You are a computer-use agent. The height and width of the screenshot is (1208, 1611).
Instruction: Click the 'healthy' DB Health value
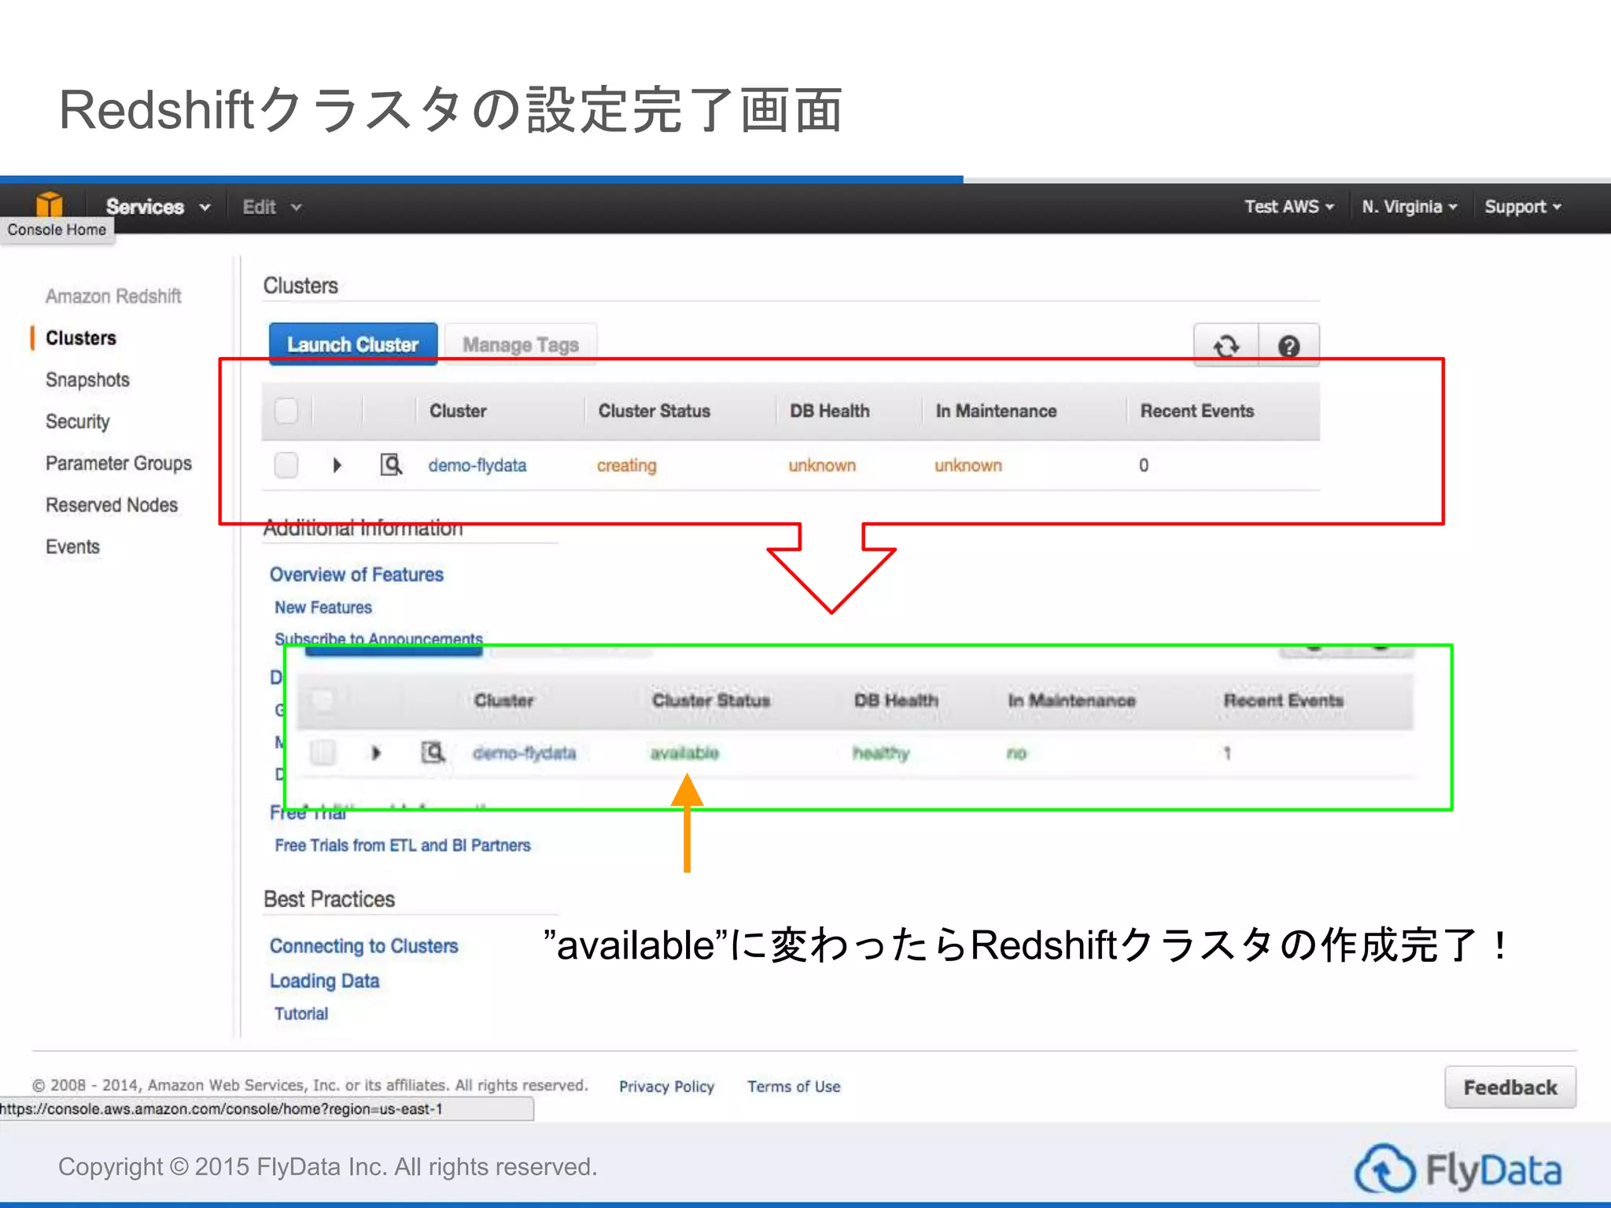pos(881,753)
